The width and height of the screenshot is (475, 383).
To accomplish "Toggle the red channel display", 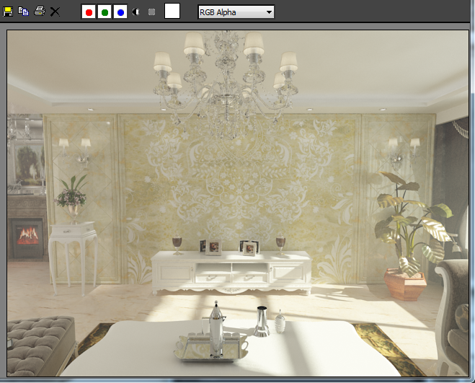I will pyautogui.click(x=89, y=12).
